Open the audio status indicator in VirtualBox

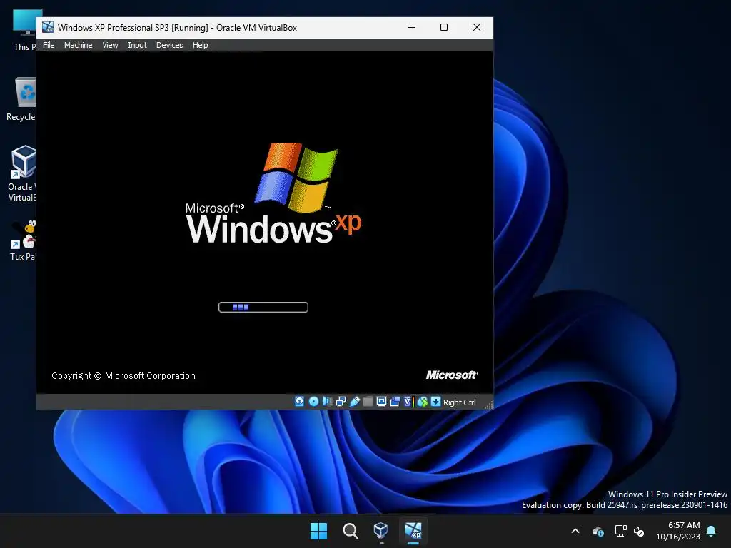[x=327, y=402]
